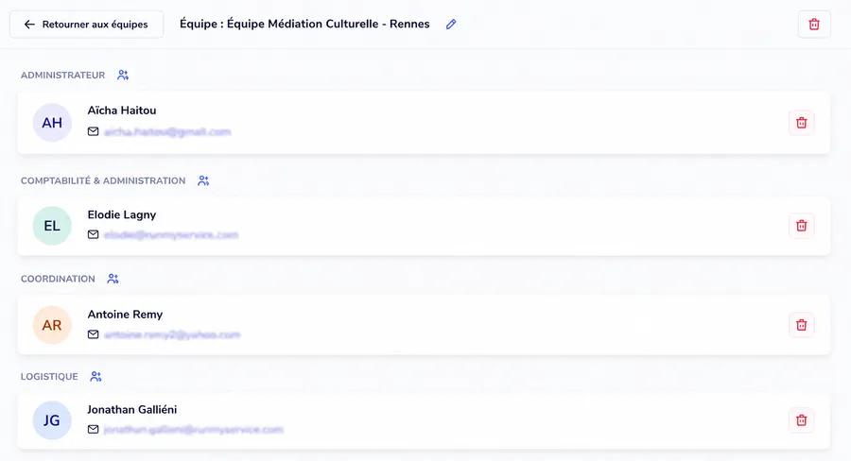Go back with Retourner aux équipes button

[x=87, y=25]
